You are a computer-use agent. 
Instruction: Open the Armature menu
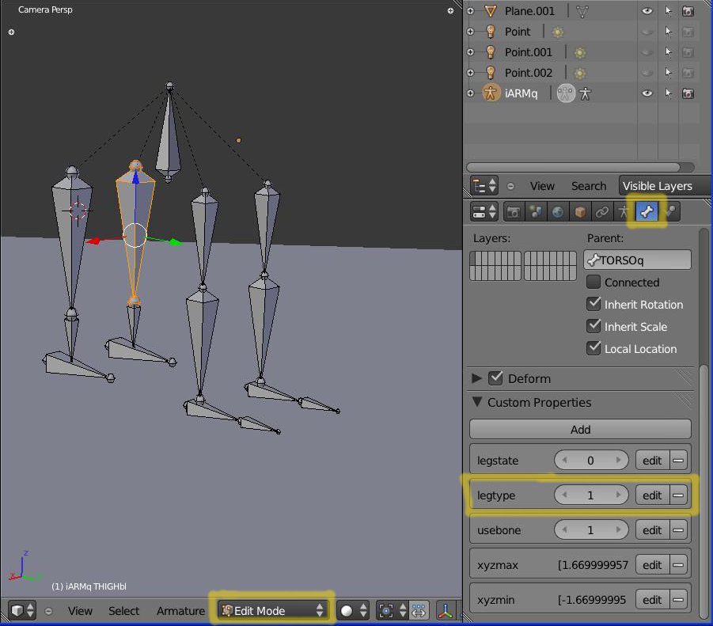(x=180, y=611)
